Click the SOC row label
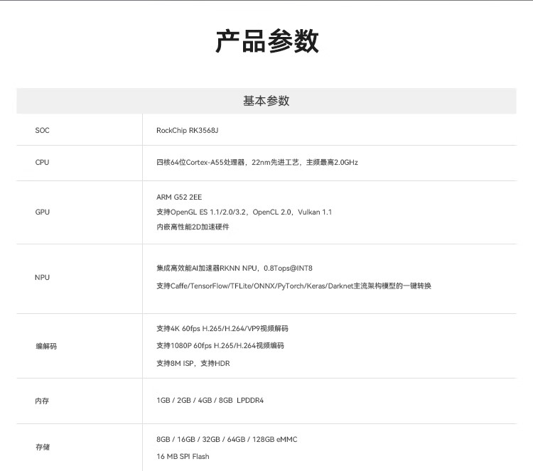The height and width of the screenshot is (471, 533). tap(42, 130)
